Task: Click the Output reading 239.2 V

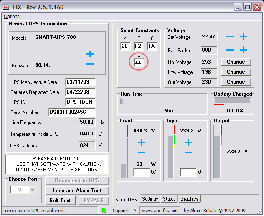Action: (x=237, y=152)
